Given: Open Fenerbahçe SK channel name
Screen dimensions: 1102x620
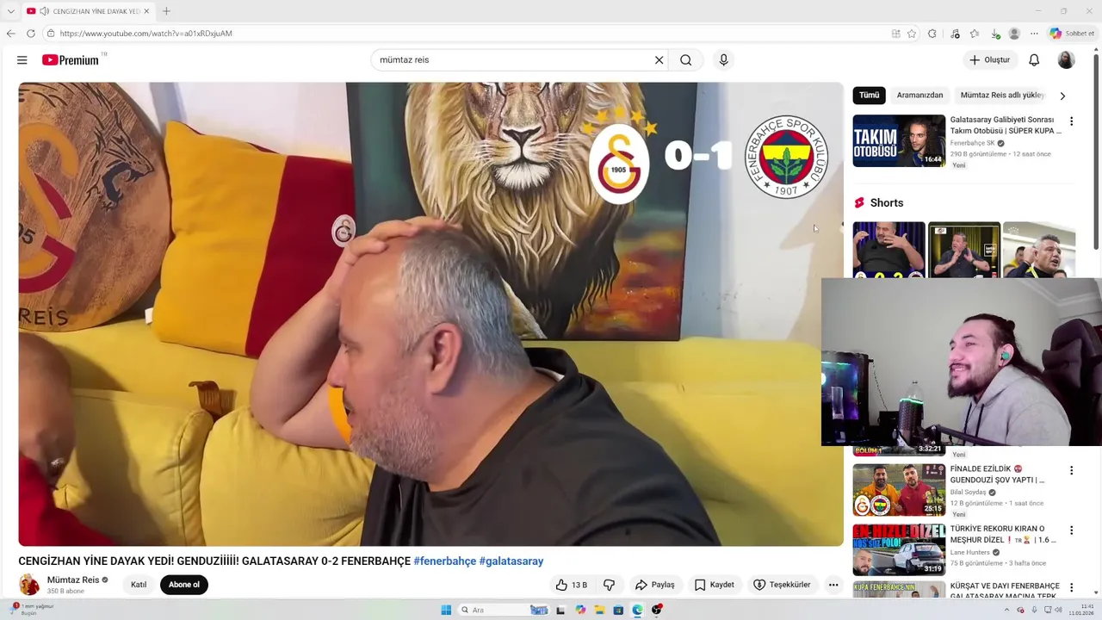Looking at the screenshot, I should (x=972, y=143).
